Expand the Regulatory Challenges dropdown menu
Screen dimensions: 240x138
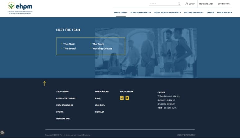point(168,13)
